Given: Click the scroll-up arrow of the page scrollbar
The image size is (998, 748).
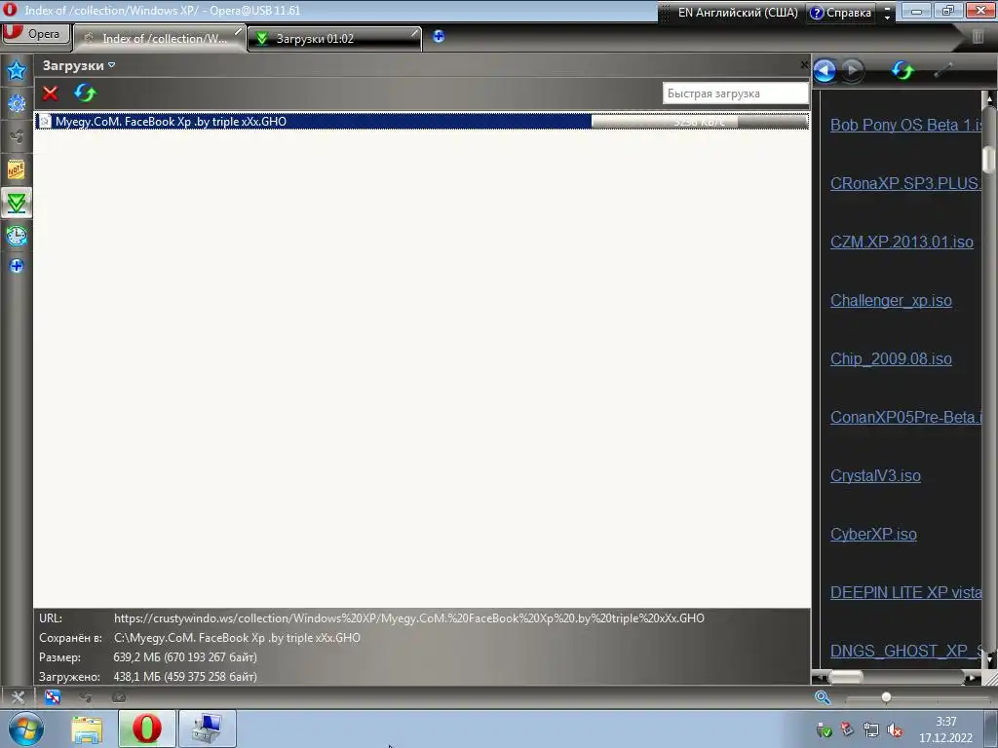Looking at the screenshot, I should click(989, 99).
